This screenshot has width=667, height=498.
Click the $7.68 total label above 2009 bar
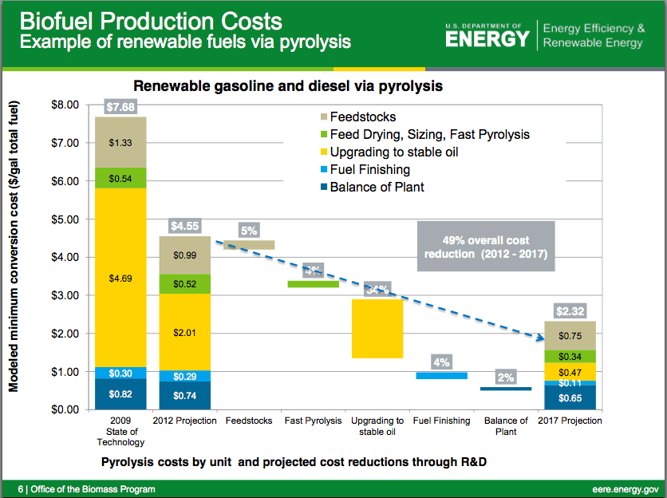120,107
